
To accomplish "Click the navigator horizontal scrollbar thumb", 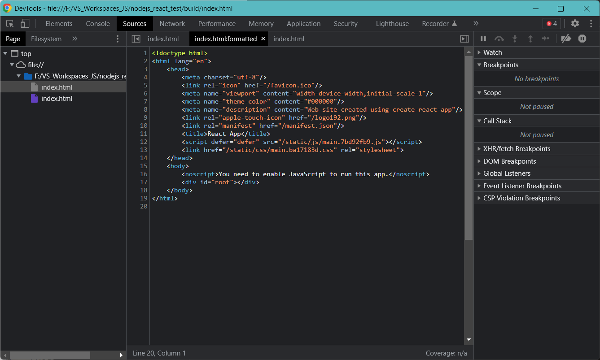I will (50, 355).
